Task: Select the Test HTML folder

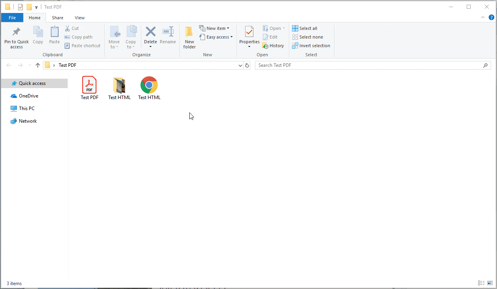Action: point(119,88)
